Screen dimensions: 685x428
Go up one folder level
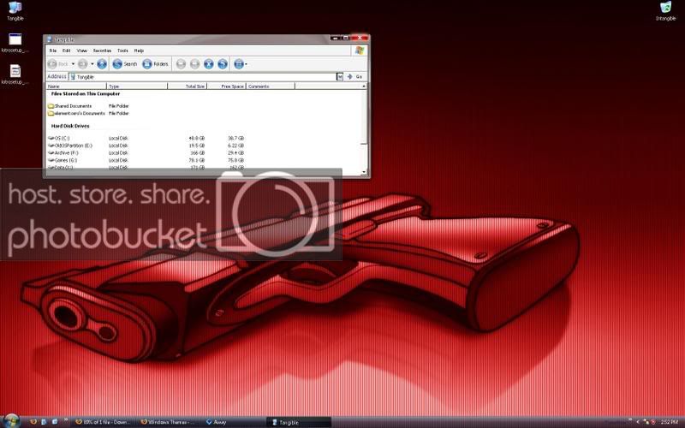[102, 64]
